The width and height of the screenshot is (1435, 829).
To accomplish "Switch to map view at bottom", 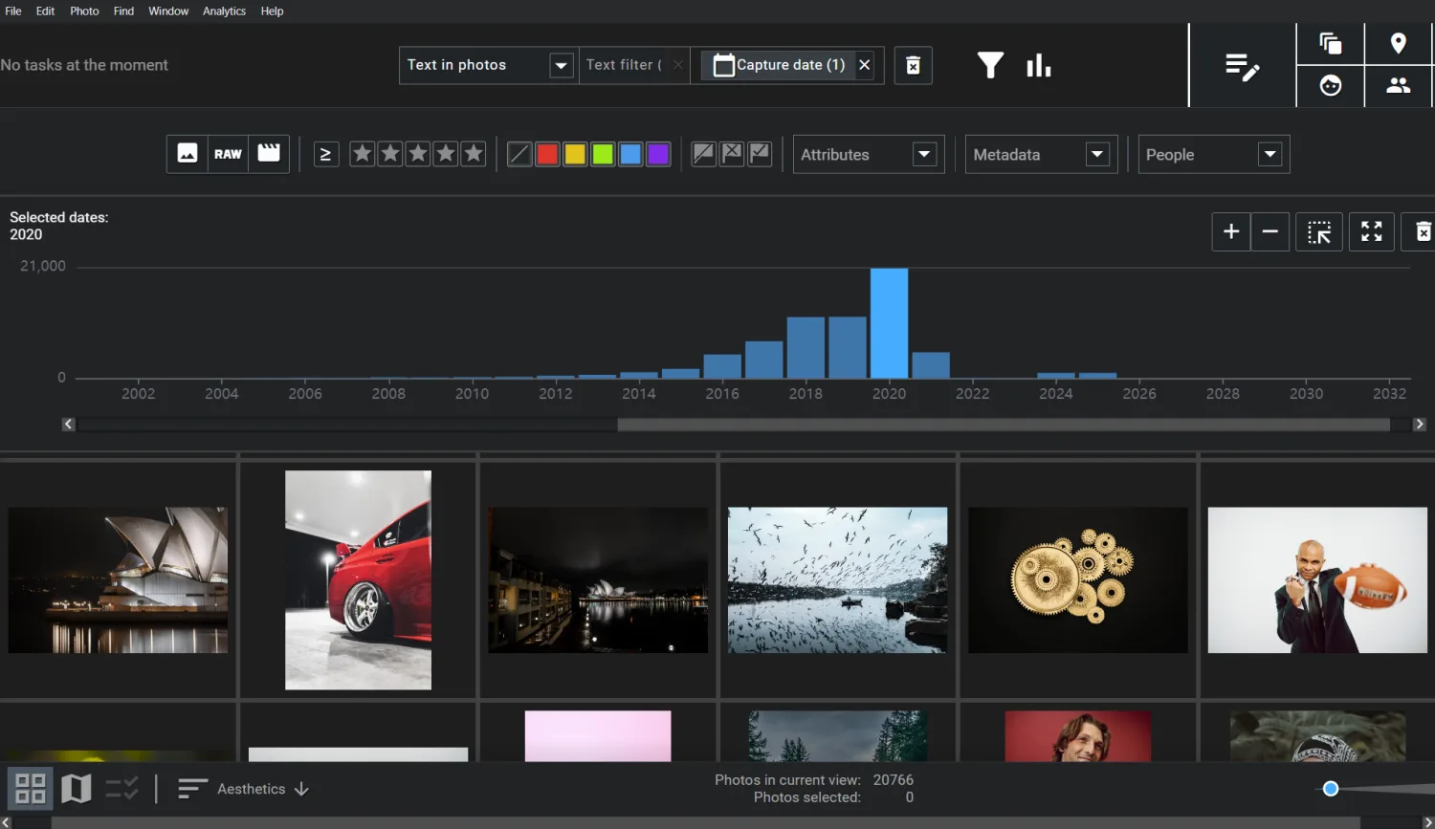I will 76,789.
